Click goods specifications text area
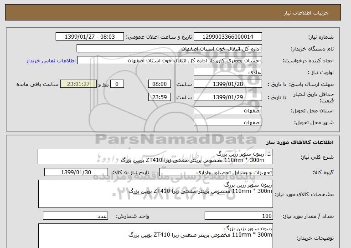351x248 pixels. coord(155,194)
